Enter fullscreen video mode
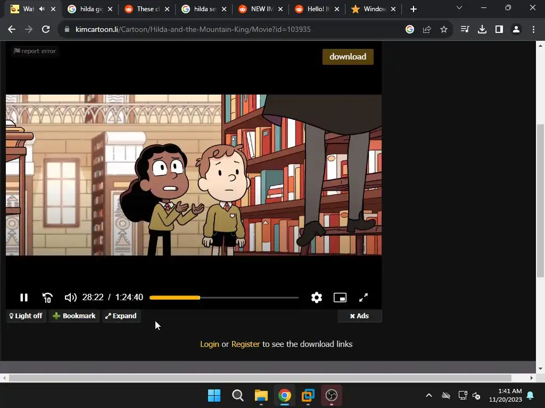The height and width of the screenshot is (408, 545). (x=363, y=297)
